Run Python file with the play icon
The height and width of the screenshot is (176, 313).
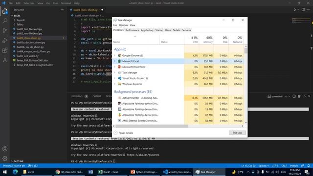point(294,10)
